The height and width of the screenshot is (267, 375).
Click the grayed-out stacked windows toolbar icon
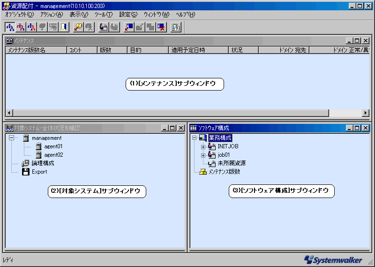point(53,27)
